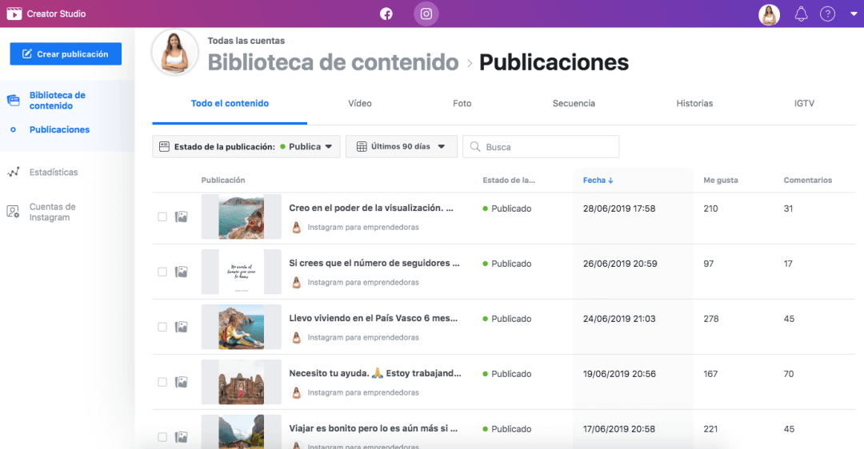Click date 24/06/2019 21:03
The image size is (864, 449).
(619, 319)
